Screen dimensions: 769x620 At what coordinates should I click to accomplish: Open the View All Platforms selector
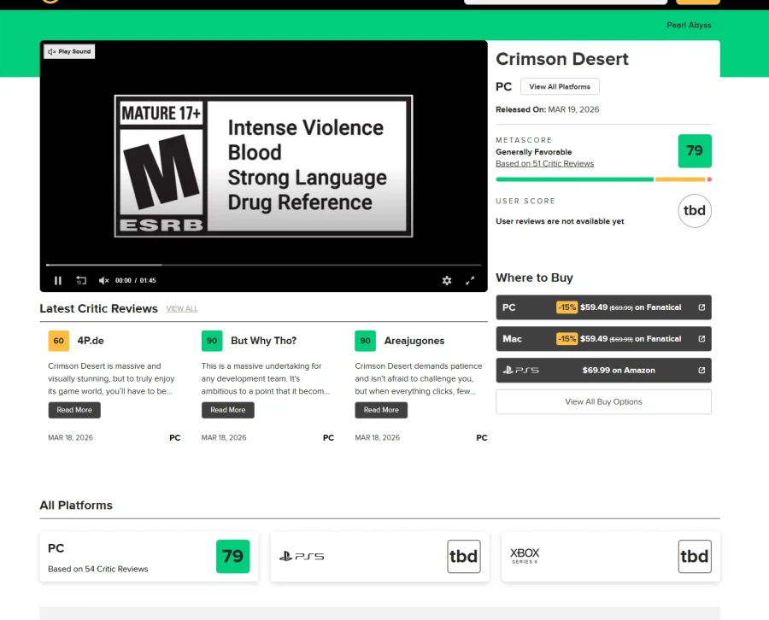coord(560,86)
